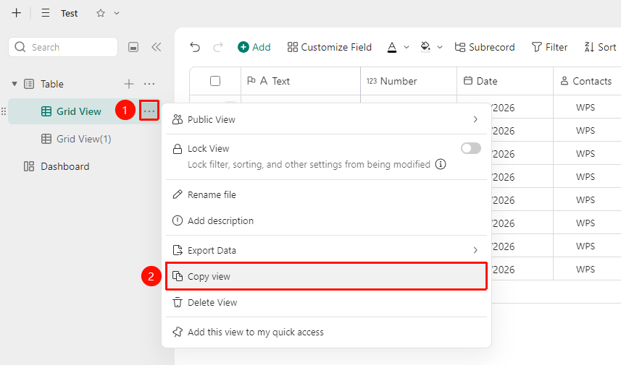Open the dropdown arrow beside the star
The height and width of the screenshot is (365, 621).
click(x=117, y=13)
